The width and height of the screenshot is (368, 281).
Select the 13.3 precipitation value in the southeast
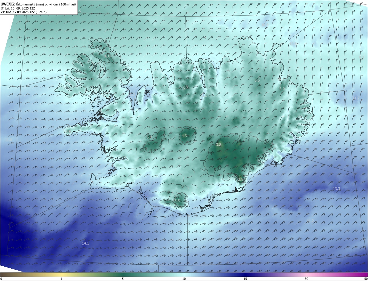click(336, 189)
